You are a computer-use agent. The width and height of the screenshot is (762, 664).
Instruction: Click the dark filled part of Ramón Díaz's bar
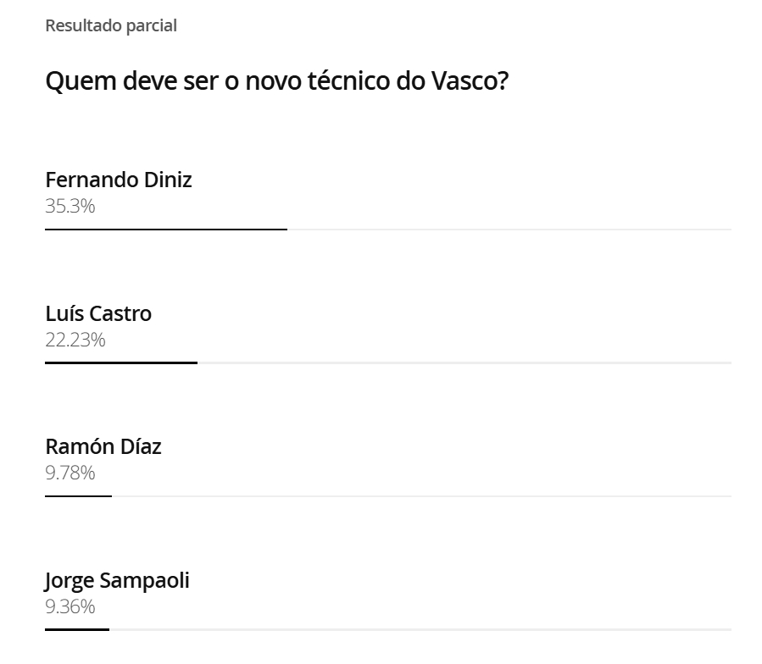[x=78, y=496]
